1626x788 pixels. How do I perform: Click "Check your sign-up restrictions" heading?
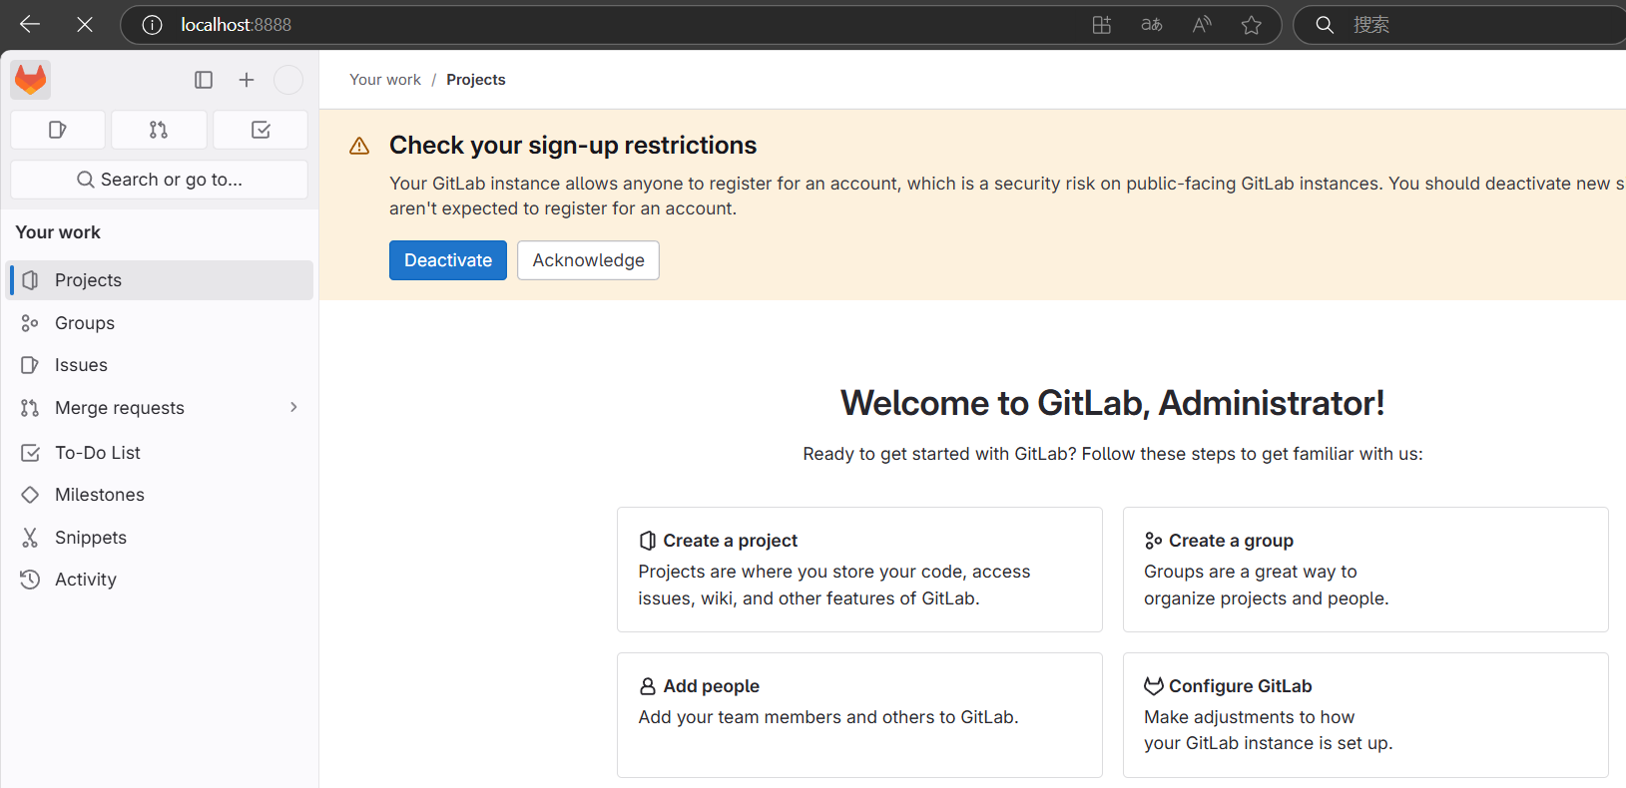(x=573, y=146)
